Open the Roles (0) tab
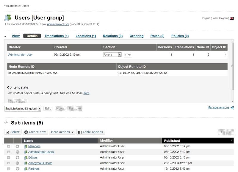This screenshot has height=172, width=238. (157, 36)
